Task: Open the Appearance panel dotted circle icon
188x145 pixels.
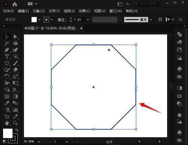Action: point(179,115)
